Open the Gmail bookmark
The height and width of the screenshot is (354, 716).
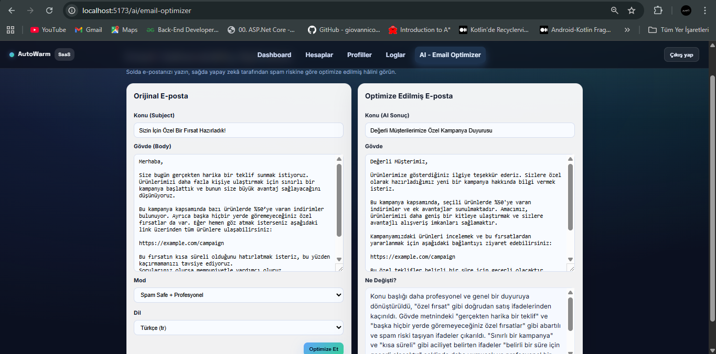point(88,30)
